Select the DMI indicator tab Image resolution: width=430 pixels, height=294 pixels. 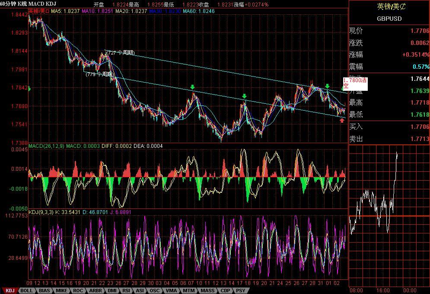[111, 291]
